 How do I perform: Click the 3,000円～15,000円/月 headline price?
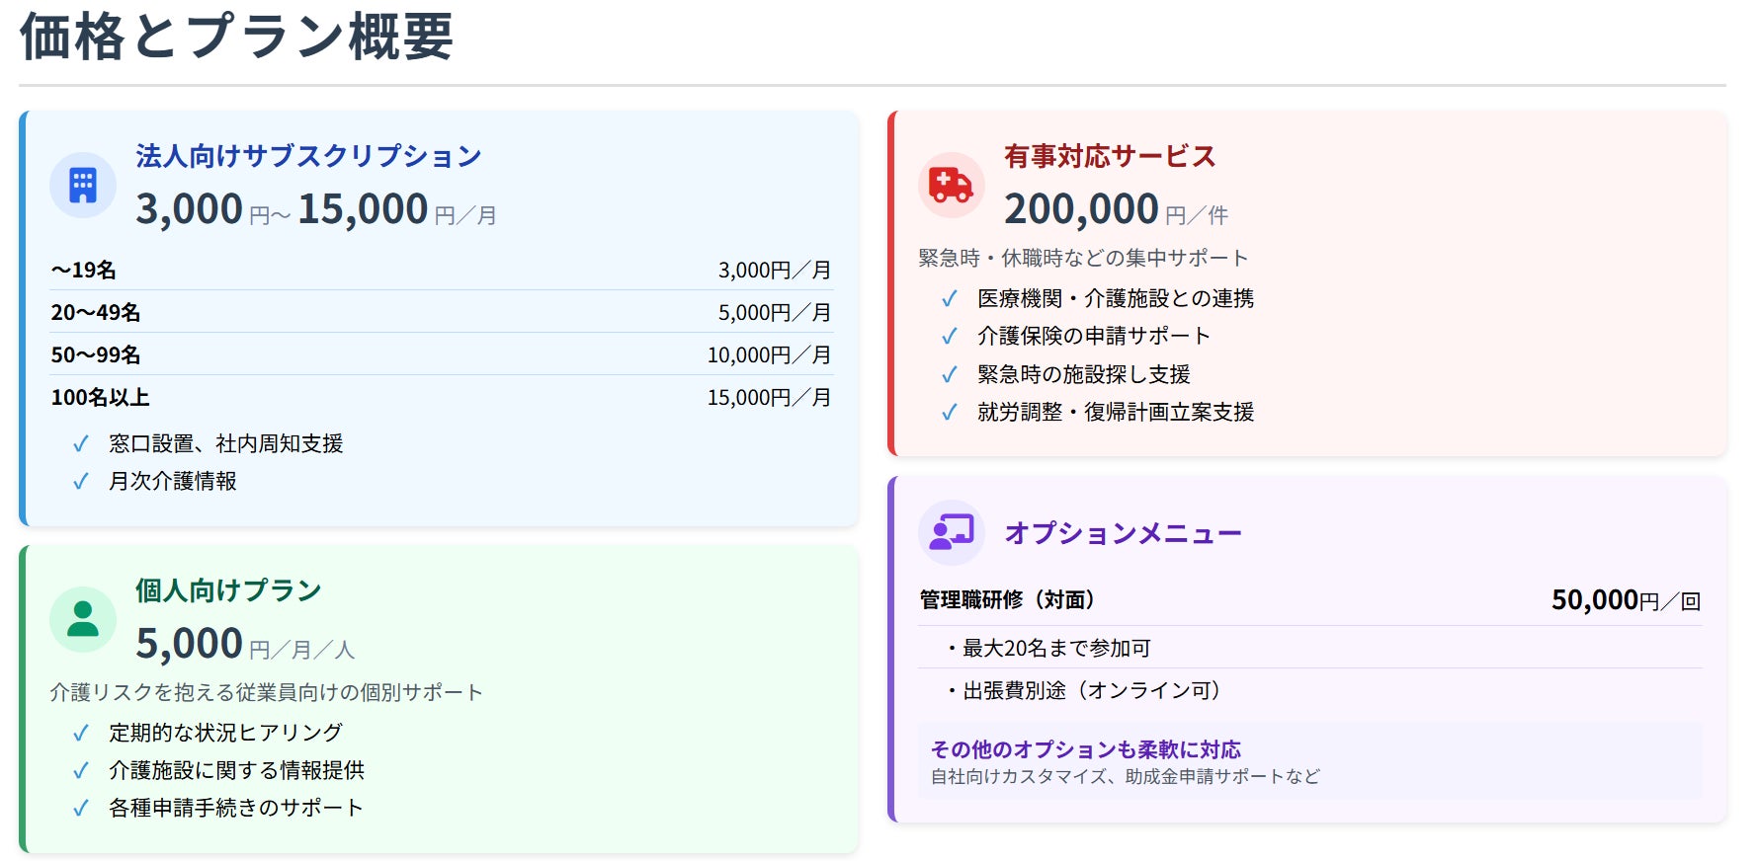pos(316,209)
